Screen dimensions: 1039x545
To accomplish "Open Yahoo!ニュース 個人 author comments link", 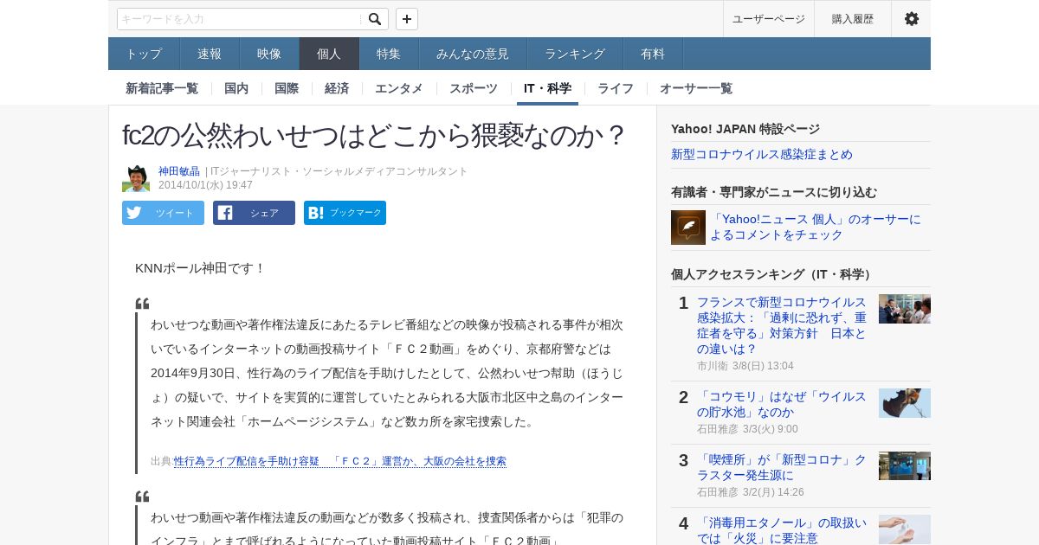I will pos(816,227).
